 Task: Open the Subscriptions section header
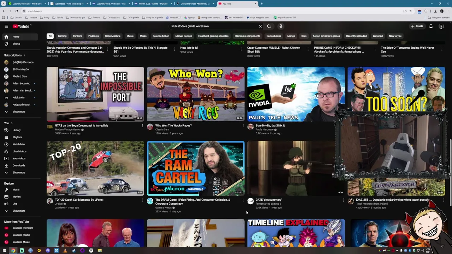pyautogui.click(x=15, y=55)
